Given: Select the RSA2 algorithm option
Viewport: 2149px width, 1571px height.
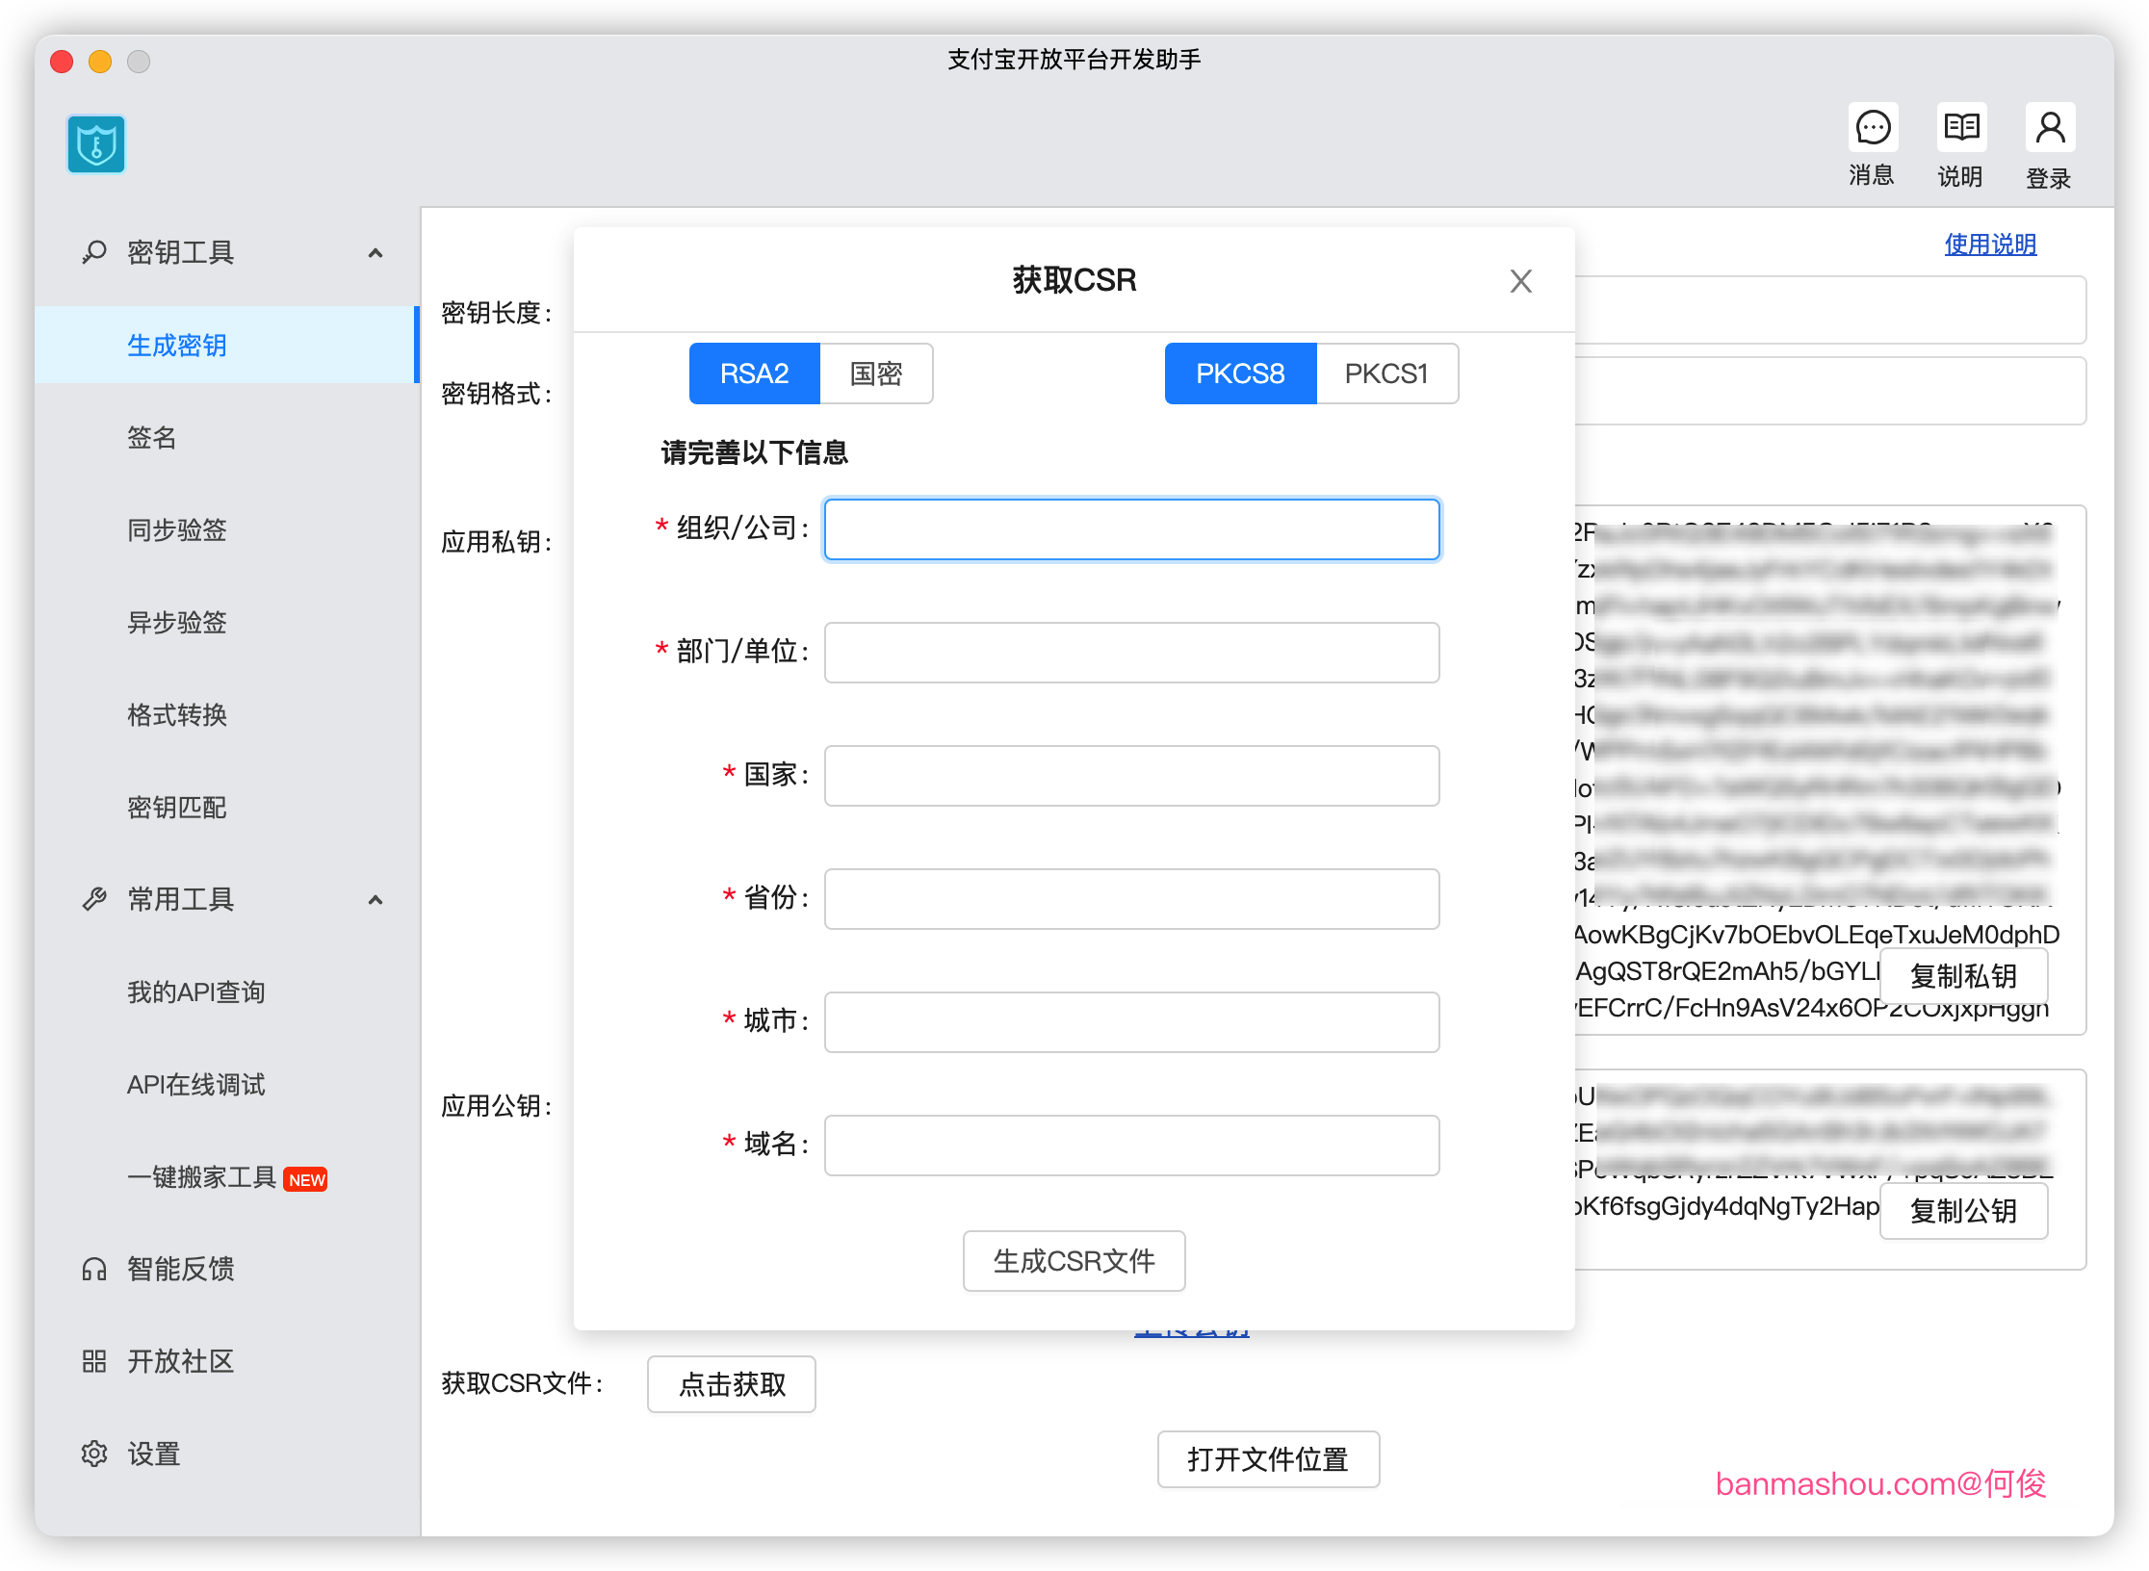Looking at the screenshot, I should pos(755,373).
